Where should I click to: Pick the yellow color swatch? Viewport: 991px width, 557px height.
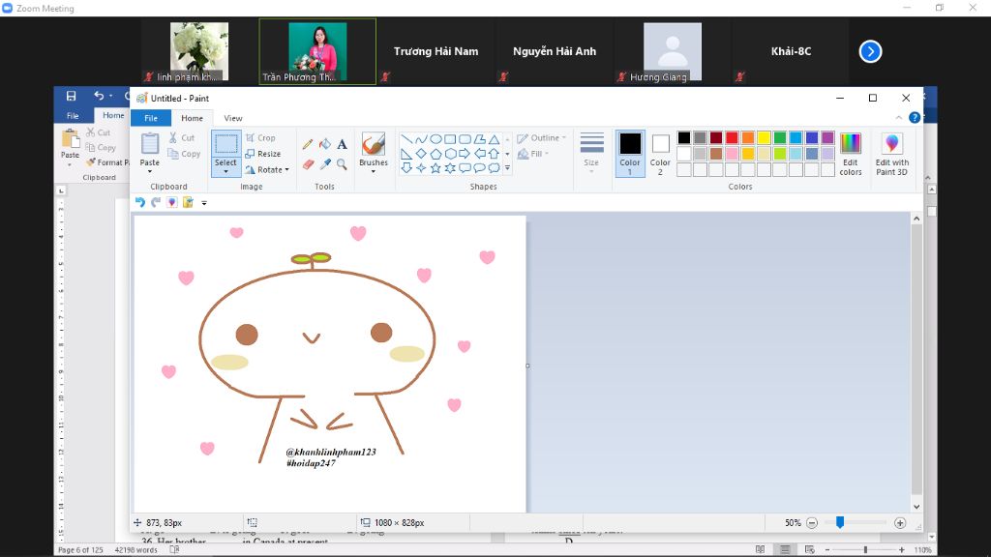click(x=764, y=137)
